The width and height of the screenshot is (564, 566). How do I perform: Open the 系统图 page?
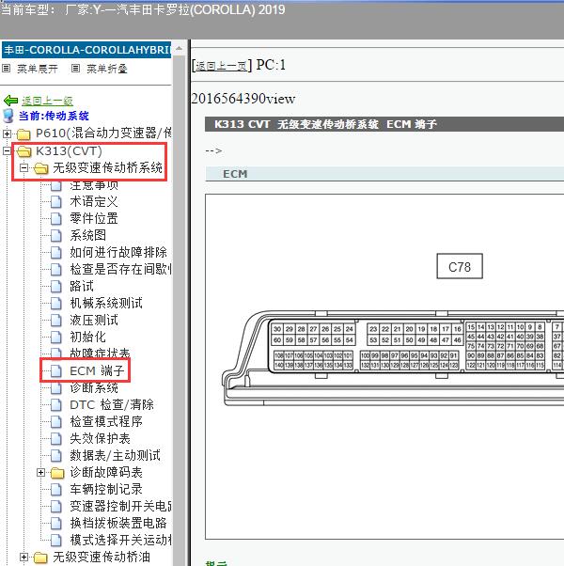[87, 235]
